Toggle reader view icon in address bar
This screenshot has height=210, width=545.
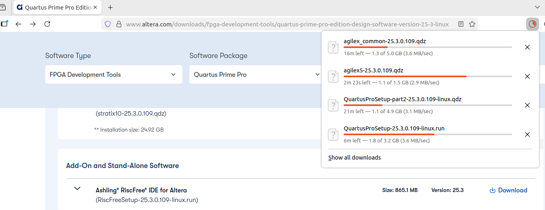[461, 24]
